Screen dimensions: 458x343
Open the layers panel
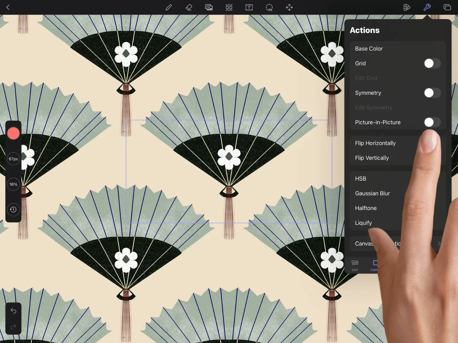[447, 7]
